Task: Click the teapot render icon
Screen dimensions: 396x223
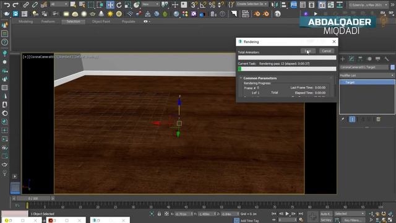Action: (7, 14)
